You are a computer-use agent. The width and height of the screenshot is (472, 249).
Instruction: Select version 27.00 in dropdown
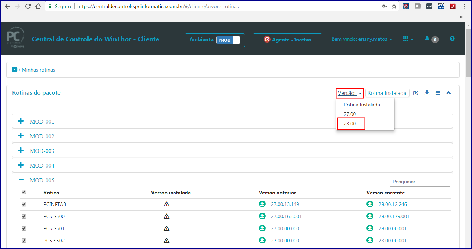tap(350, 114)
